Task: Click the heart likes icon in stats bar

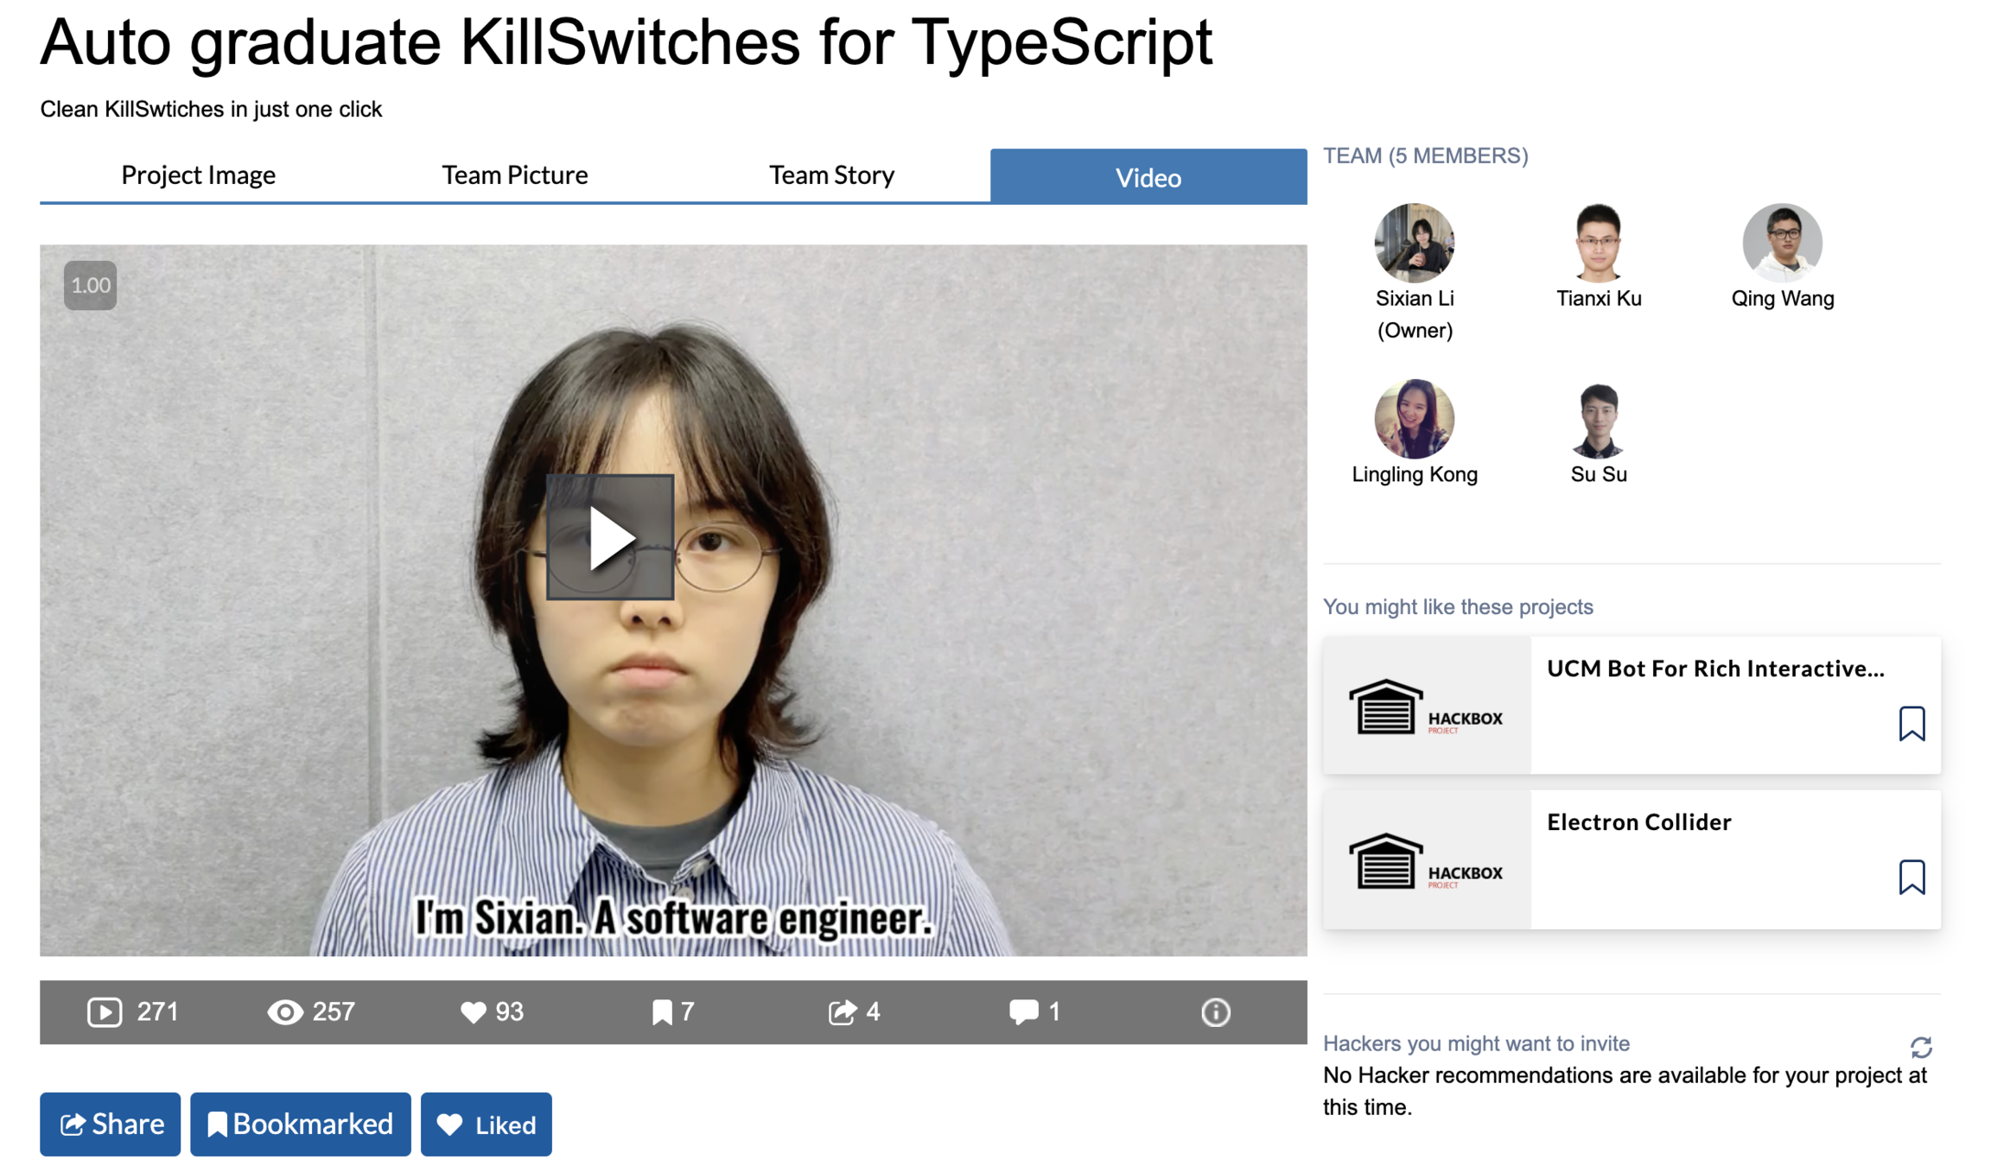Action: (x=473, y=1012)
